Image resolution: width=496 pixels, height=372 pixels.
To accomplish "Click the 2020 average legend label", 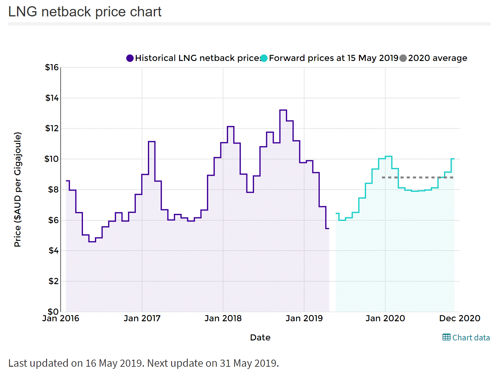I will (437, 58).
